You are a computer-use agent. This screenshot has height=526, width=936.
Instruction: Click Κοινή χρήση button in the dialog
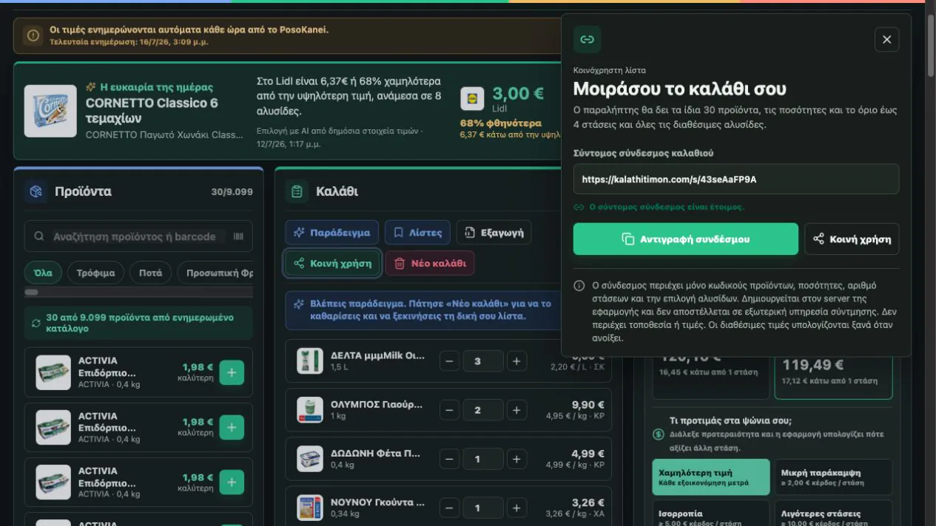pyautogui.click(x=852, y=239)
